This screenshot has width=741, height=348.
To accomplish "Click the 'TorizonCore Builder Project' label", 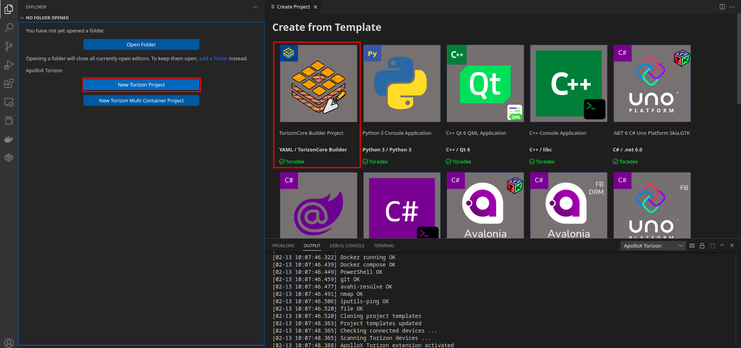I will [311, 133].
